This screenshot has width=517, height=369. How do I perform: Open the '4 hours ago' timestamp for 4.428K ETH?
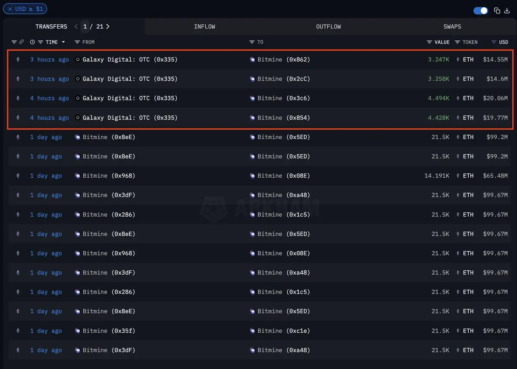point(50,118)
